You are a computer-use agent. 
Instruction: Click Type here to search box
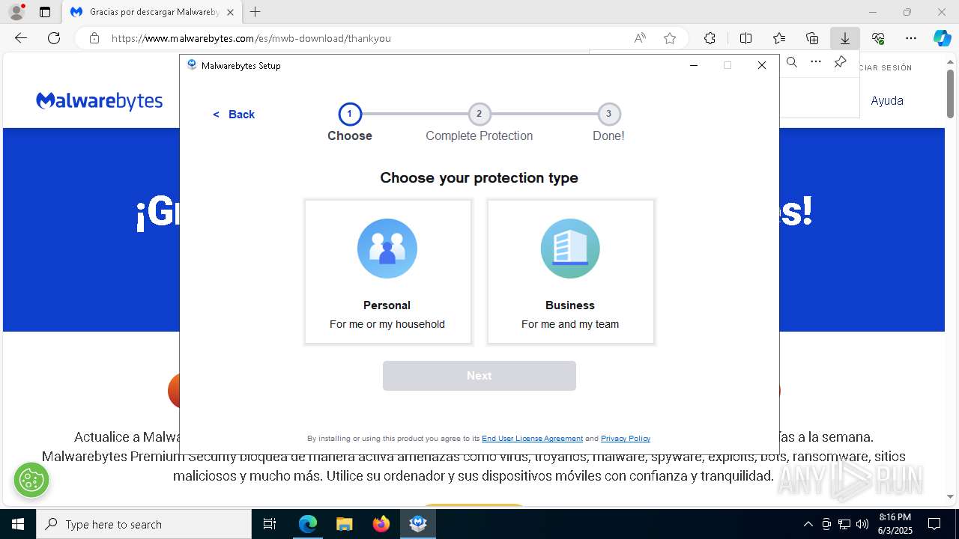tap(144, 524)
